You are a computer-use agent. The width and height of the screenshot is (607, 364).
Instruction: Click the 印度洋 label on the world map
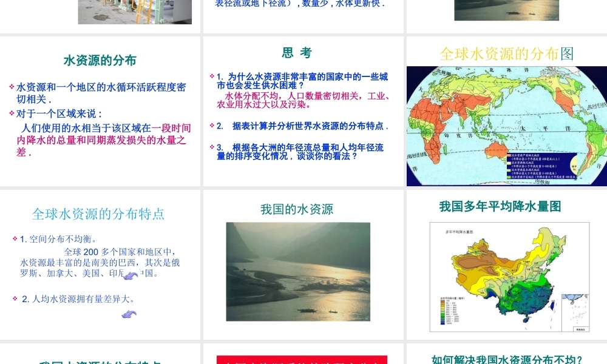tap(459, 136)
